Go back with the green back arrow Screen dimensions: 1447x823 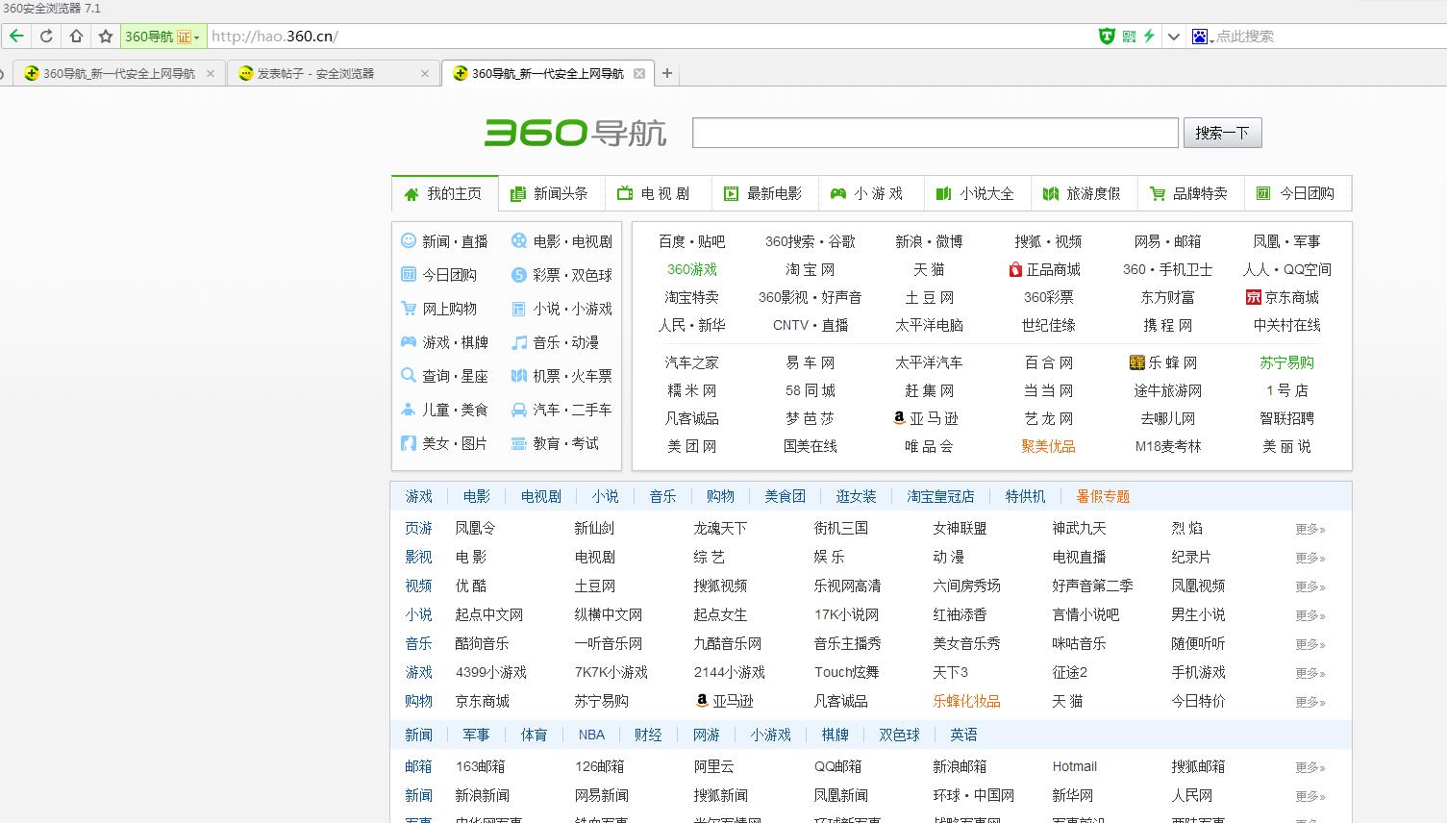coord(16,37)
